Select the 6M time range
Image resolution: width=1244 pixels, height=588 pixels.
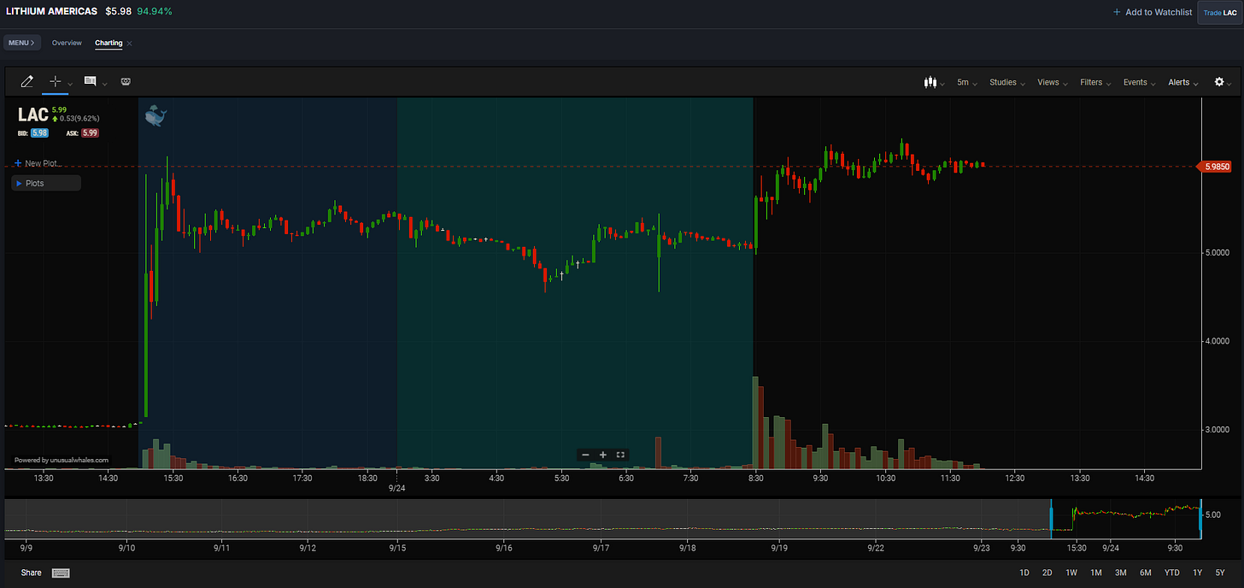pos(1146,573)
